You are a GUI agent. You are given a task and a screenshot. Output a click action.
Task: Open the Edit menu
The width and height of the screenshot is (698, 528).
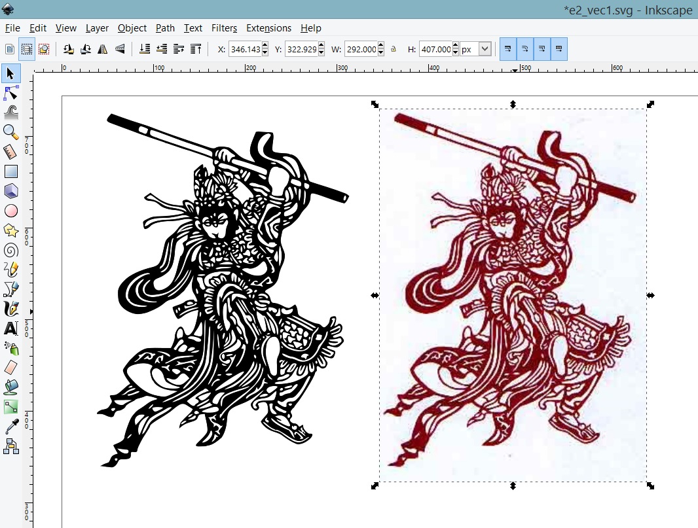coord(38,28)
